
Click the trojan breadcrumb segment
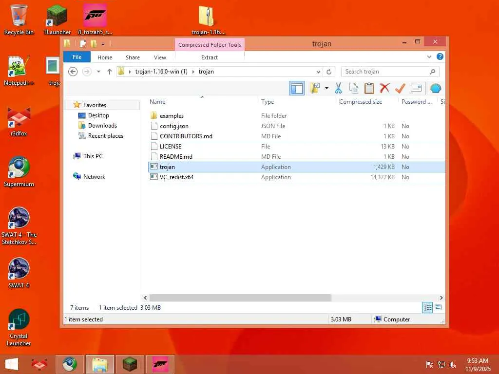coord(206,72)
